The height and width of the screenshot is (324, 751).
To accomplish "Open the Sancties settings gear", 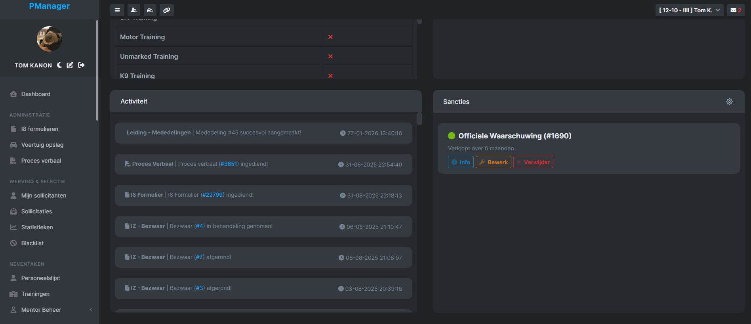I will 729,102.
